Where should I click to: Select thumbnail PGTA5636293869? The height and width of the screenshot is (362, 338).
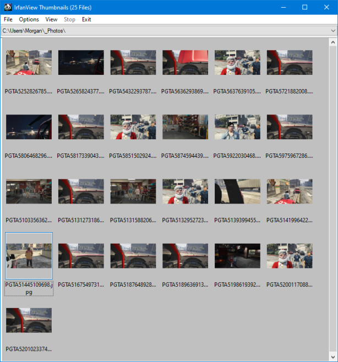(186, 62)
